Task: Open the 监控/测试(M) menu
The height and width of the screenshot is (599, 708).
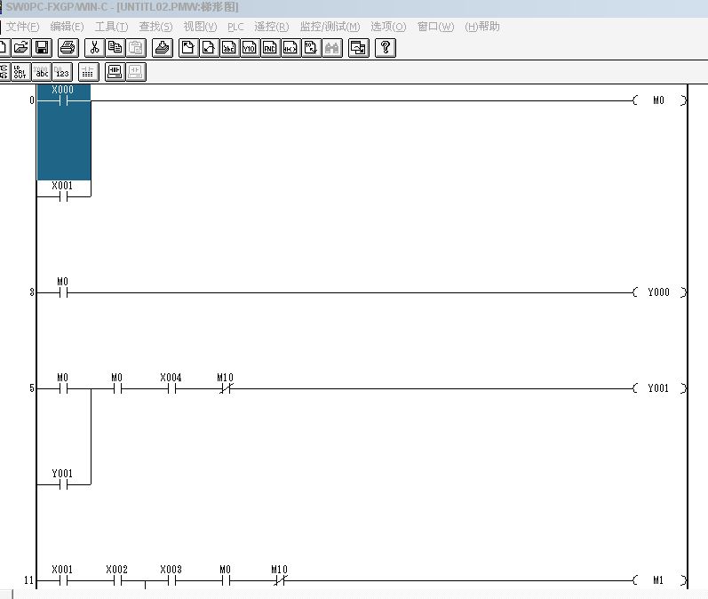Action: point(330,27)
